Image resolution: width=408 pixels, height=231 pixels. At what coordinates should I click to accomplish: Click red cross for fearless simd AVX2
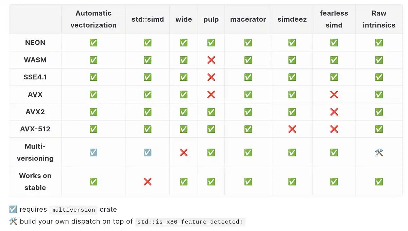(334, 112)
